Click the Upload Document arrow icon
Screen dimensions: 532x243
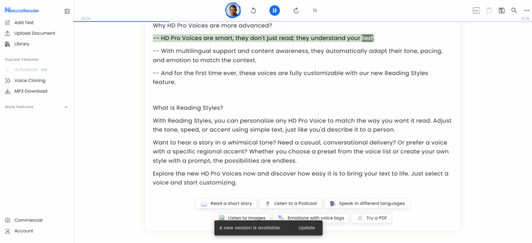(7, 33)
